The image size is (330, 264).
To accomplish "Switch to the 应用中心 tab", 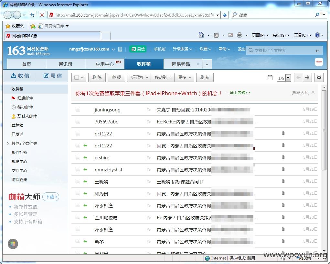I will [x=105, y=64].
